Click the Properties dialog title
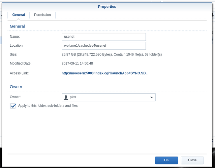215x168 pixels. (x=107, y=7)
